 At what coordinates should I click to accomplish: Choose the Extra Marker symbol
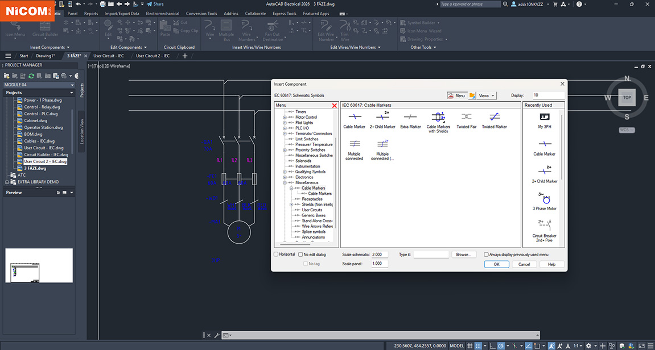410,117
